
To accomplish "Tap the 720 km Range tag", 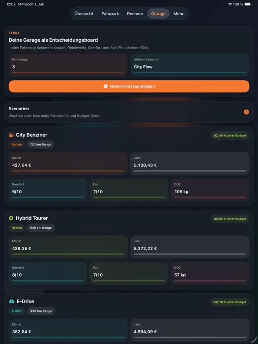I will (x=41, y=144).
